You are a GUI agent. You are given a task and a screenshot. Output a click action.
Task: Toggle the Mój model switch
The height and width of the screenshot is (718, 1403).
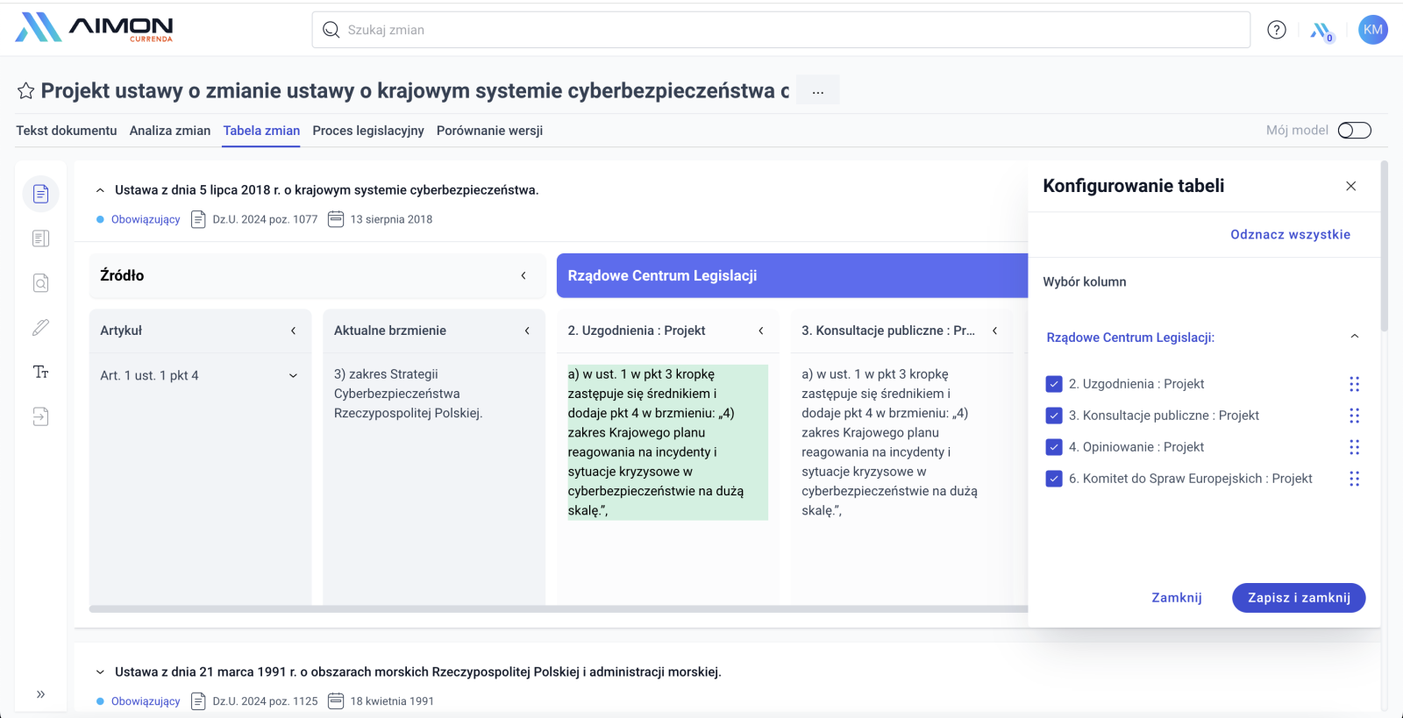[1355, 131]
